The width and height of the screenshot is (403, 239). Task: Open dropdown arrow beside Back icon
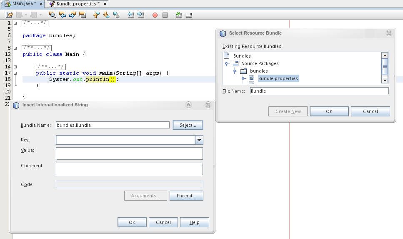tap(26, 15)
